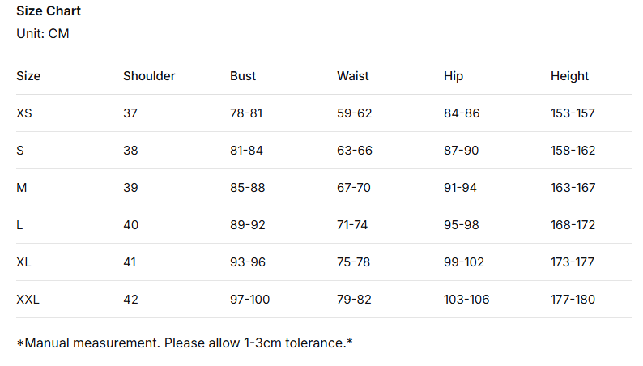Select the Bust column header
The height and width of the screenshot is (366, 643).
243,76
